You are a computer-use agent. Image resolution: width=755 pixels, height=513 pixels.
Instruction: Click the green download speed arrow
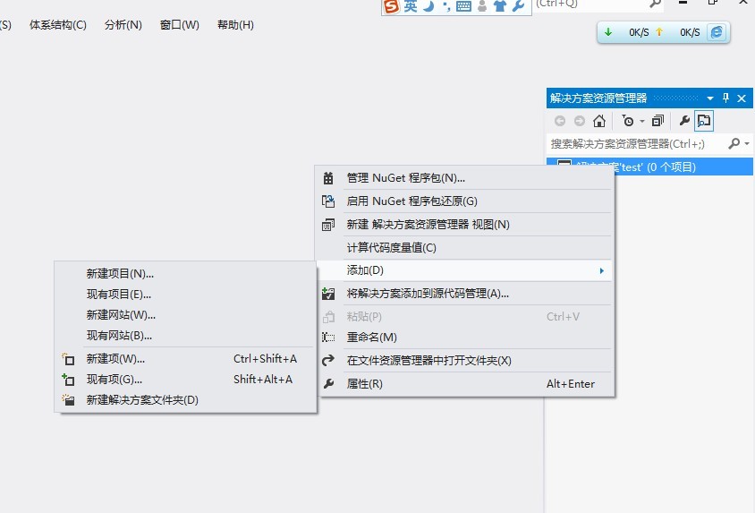608,32
